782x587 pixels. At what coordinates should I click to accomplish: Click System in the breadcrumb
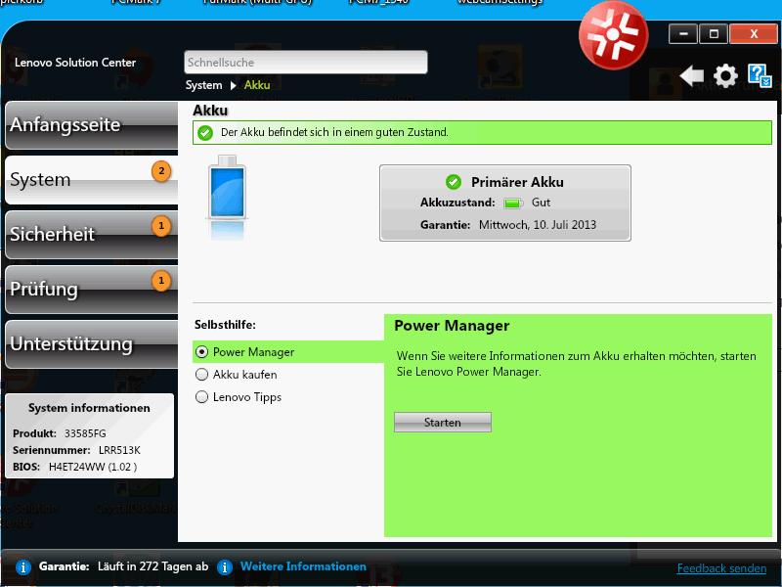(203, 85)
